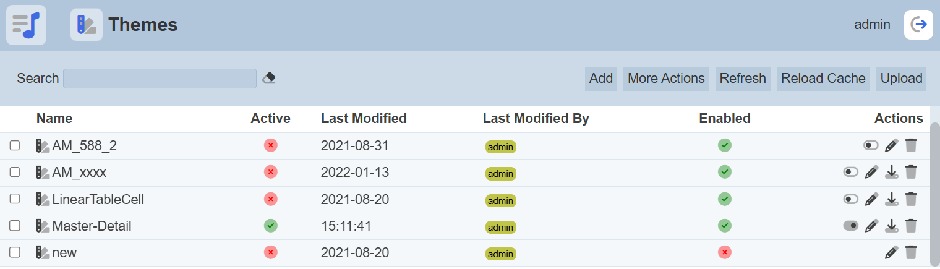Download the LinearTableCell theme
The height and width of the screenshot is (269, 940).
click(x=891, y=199)
